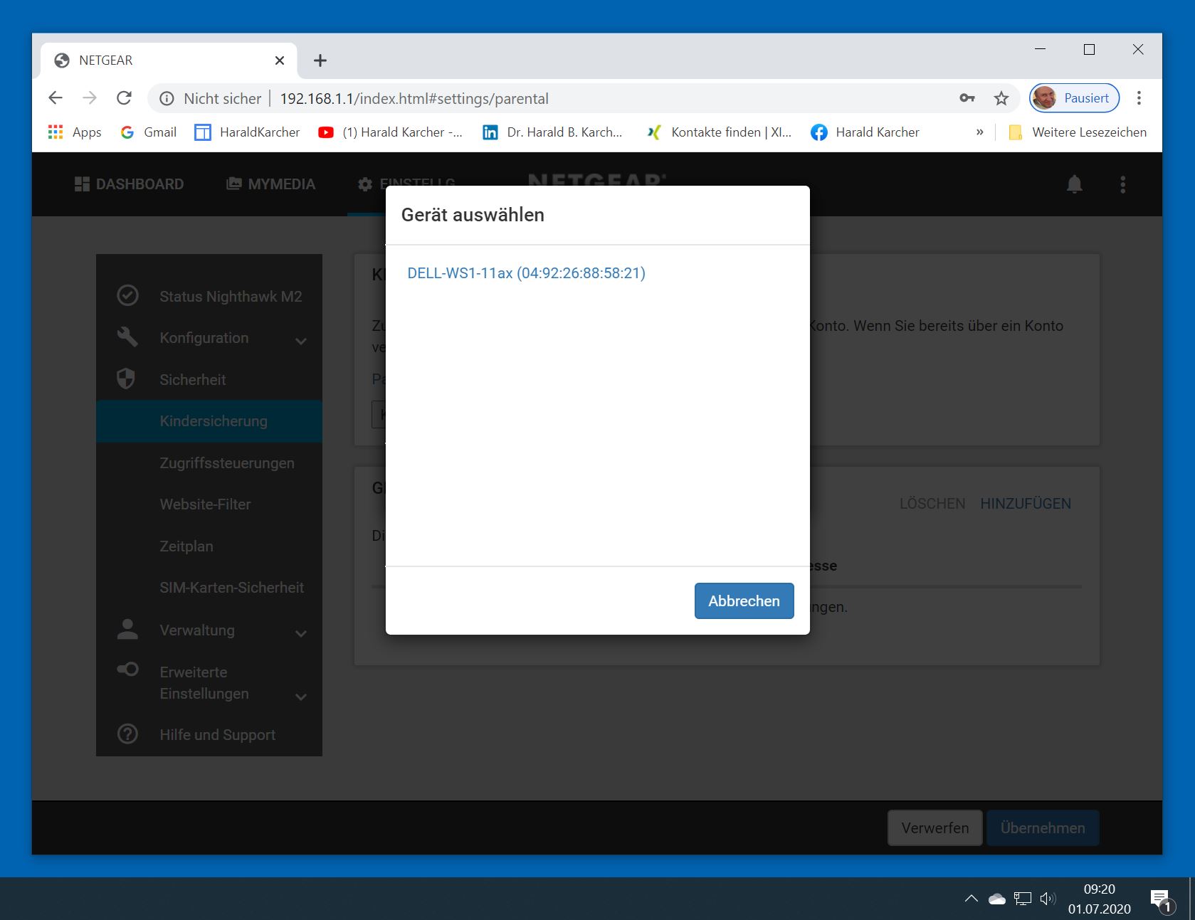
Task: Close the NETGEAR tab
Action: click(280, 60)
